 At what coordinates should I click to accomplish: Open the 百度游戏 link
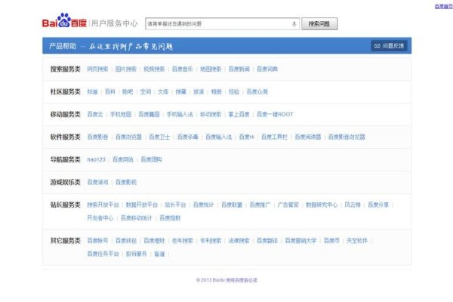97,182
